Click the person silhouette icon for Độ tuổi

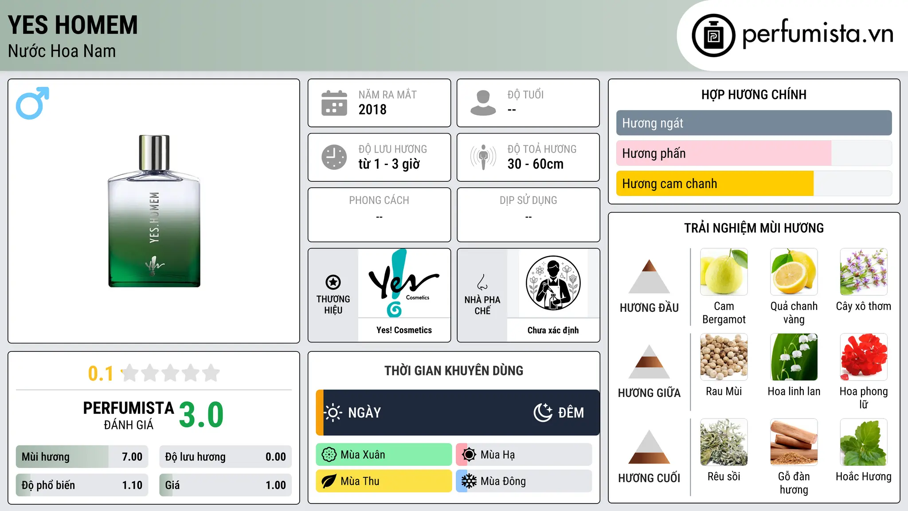pos(483,103)
